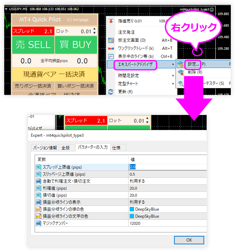This screenshot has height=251, width=235.
Task: Click the 文字の色 DeepSkyBlue color swatch
Action: 132,216
